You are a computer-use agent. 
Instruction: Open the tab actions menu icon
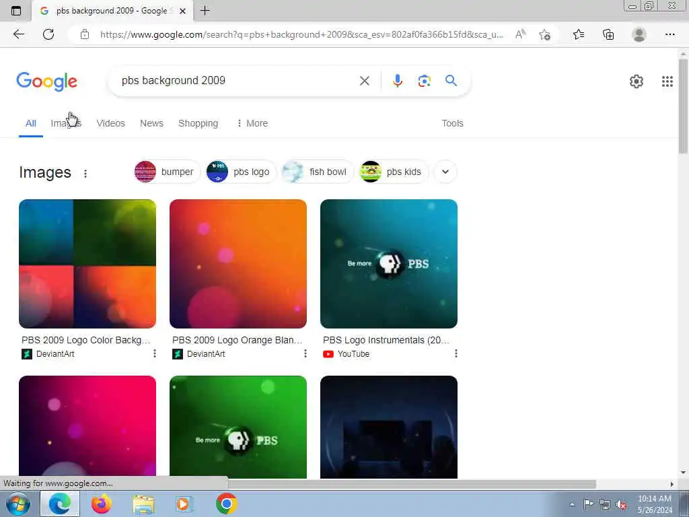click(16, 11)
